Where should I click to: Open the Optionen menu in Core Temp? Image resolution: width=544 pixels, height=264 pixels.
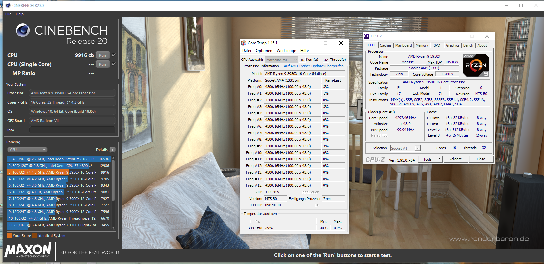264,51
